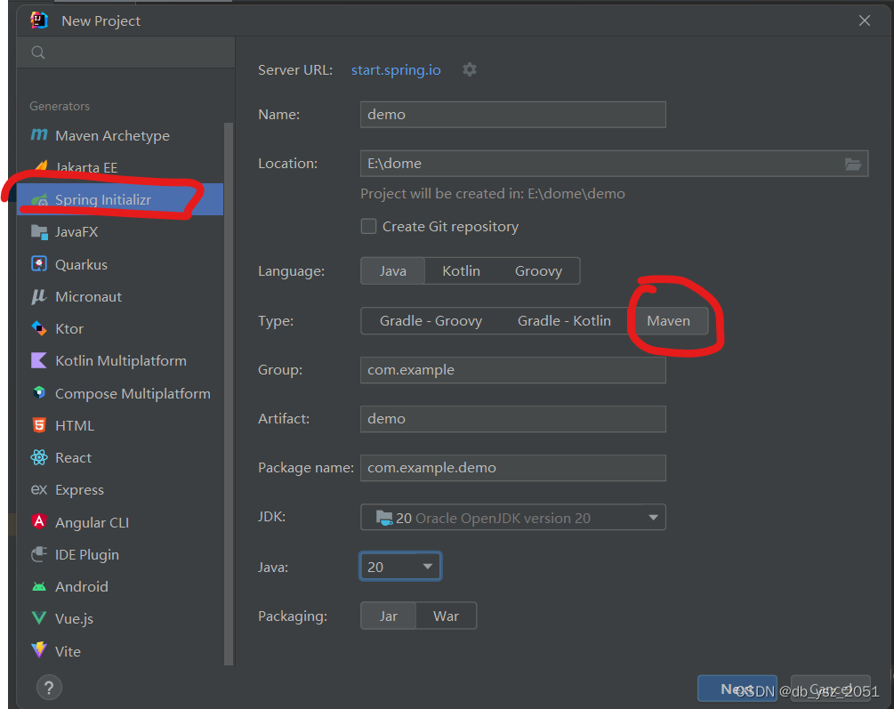Viewport: 894px width, 709px height.
Task: Click the IDE Plugin plug icon
Action: click(39, 554)
